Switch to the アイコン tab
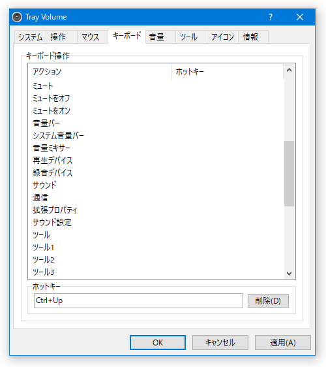The image size is (326, 367). pyautogui.click(x=223, y=37)
